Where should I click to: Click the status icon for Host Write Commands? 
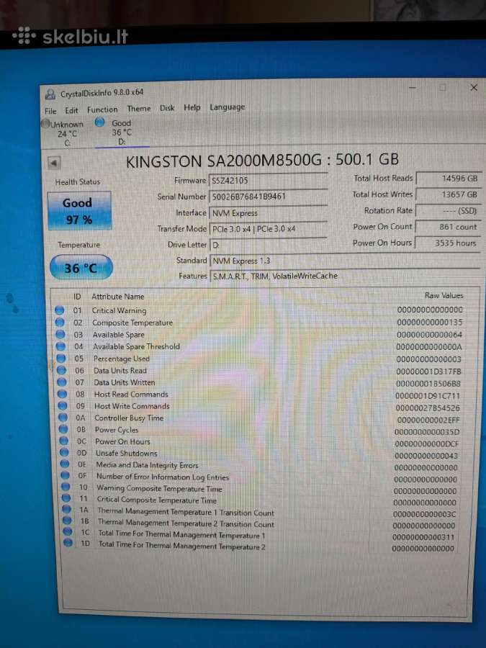63,406
